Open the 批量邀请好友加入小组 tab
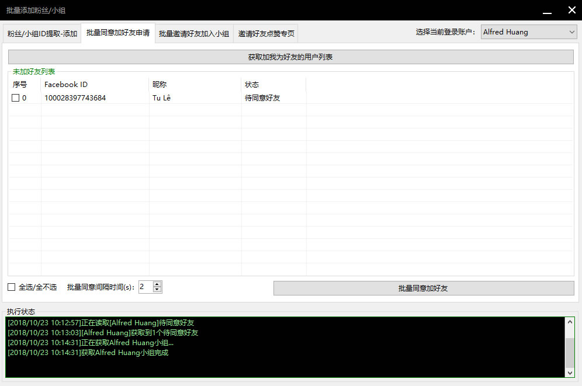This screenshot has width=582, height=386. (x=194, y=34)
